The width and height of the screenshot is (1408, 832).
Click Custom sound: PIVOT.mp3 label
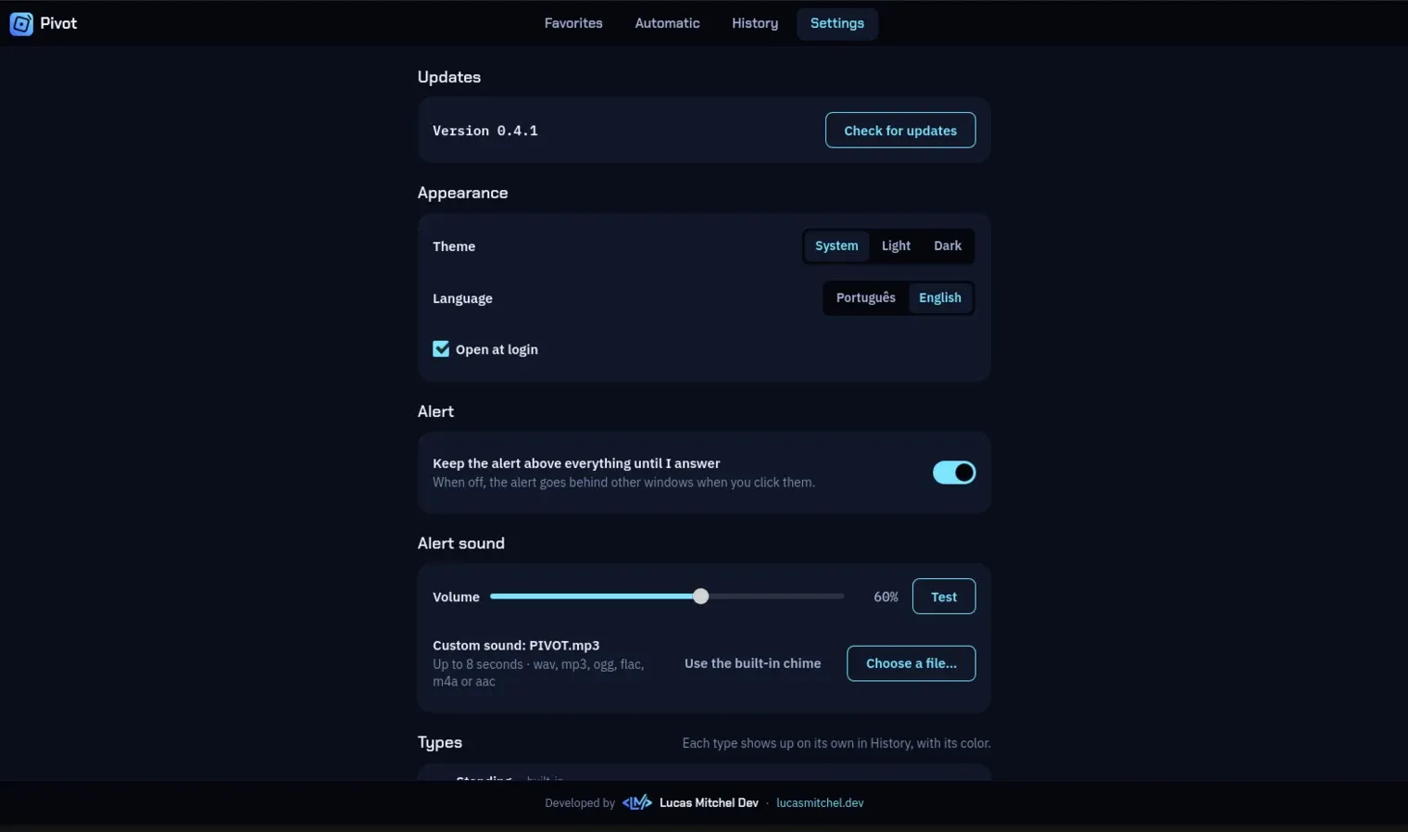(516, 645)
